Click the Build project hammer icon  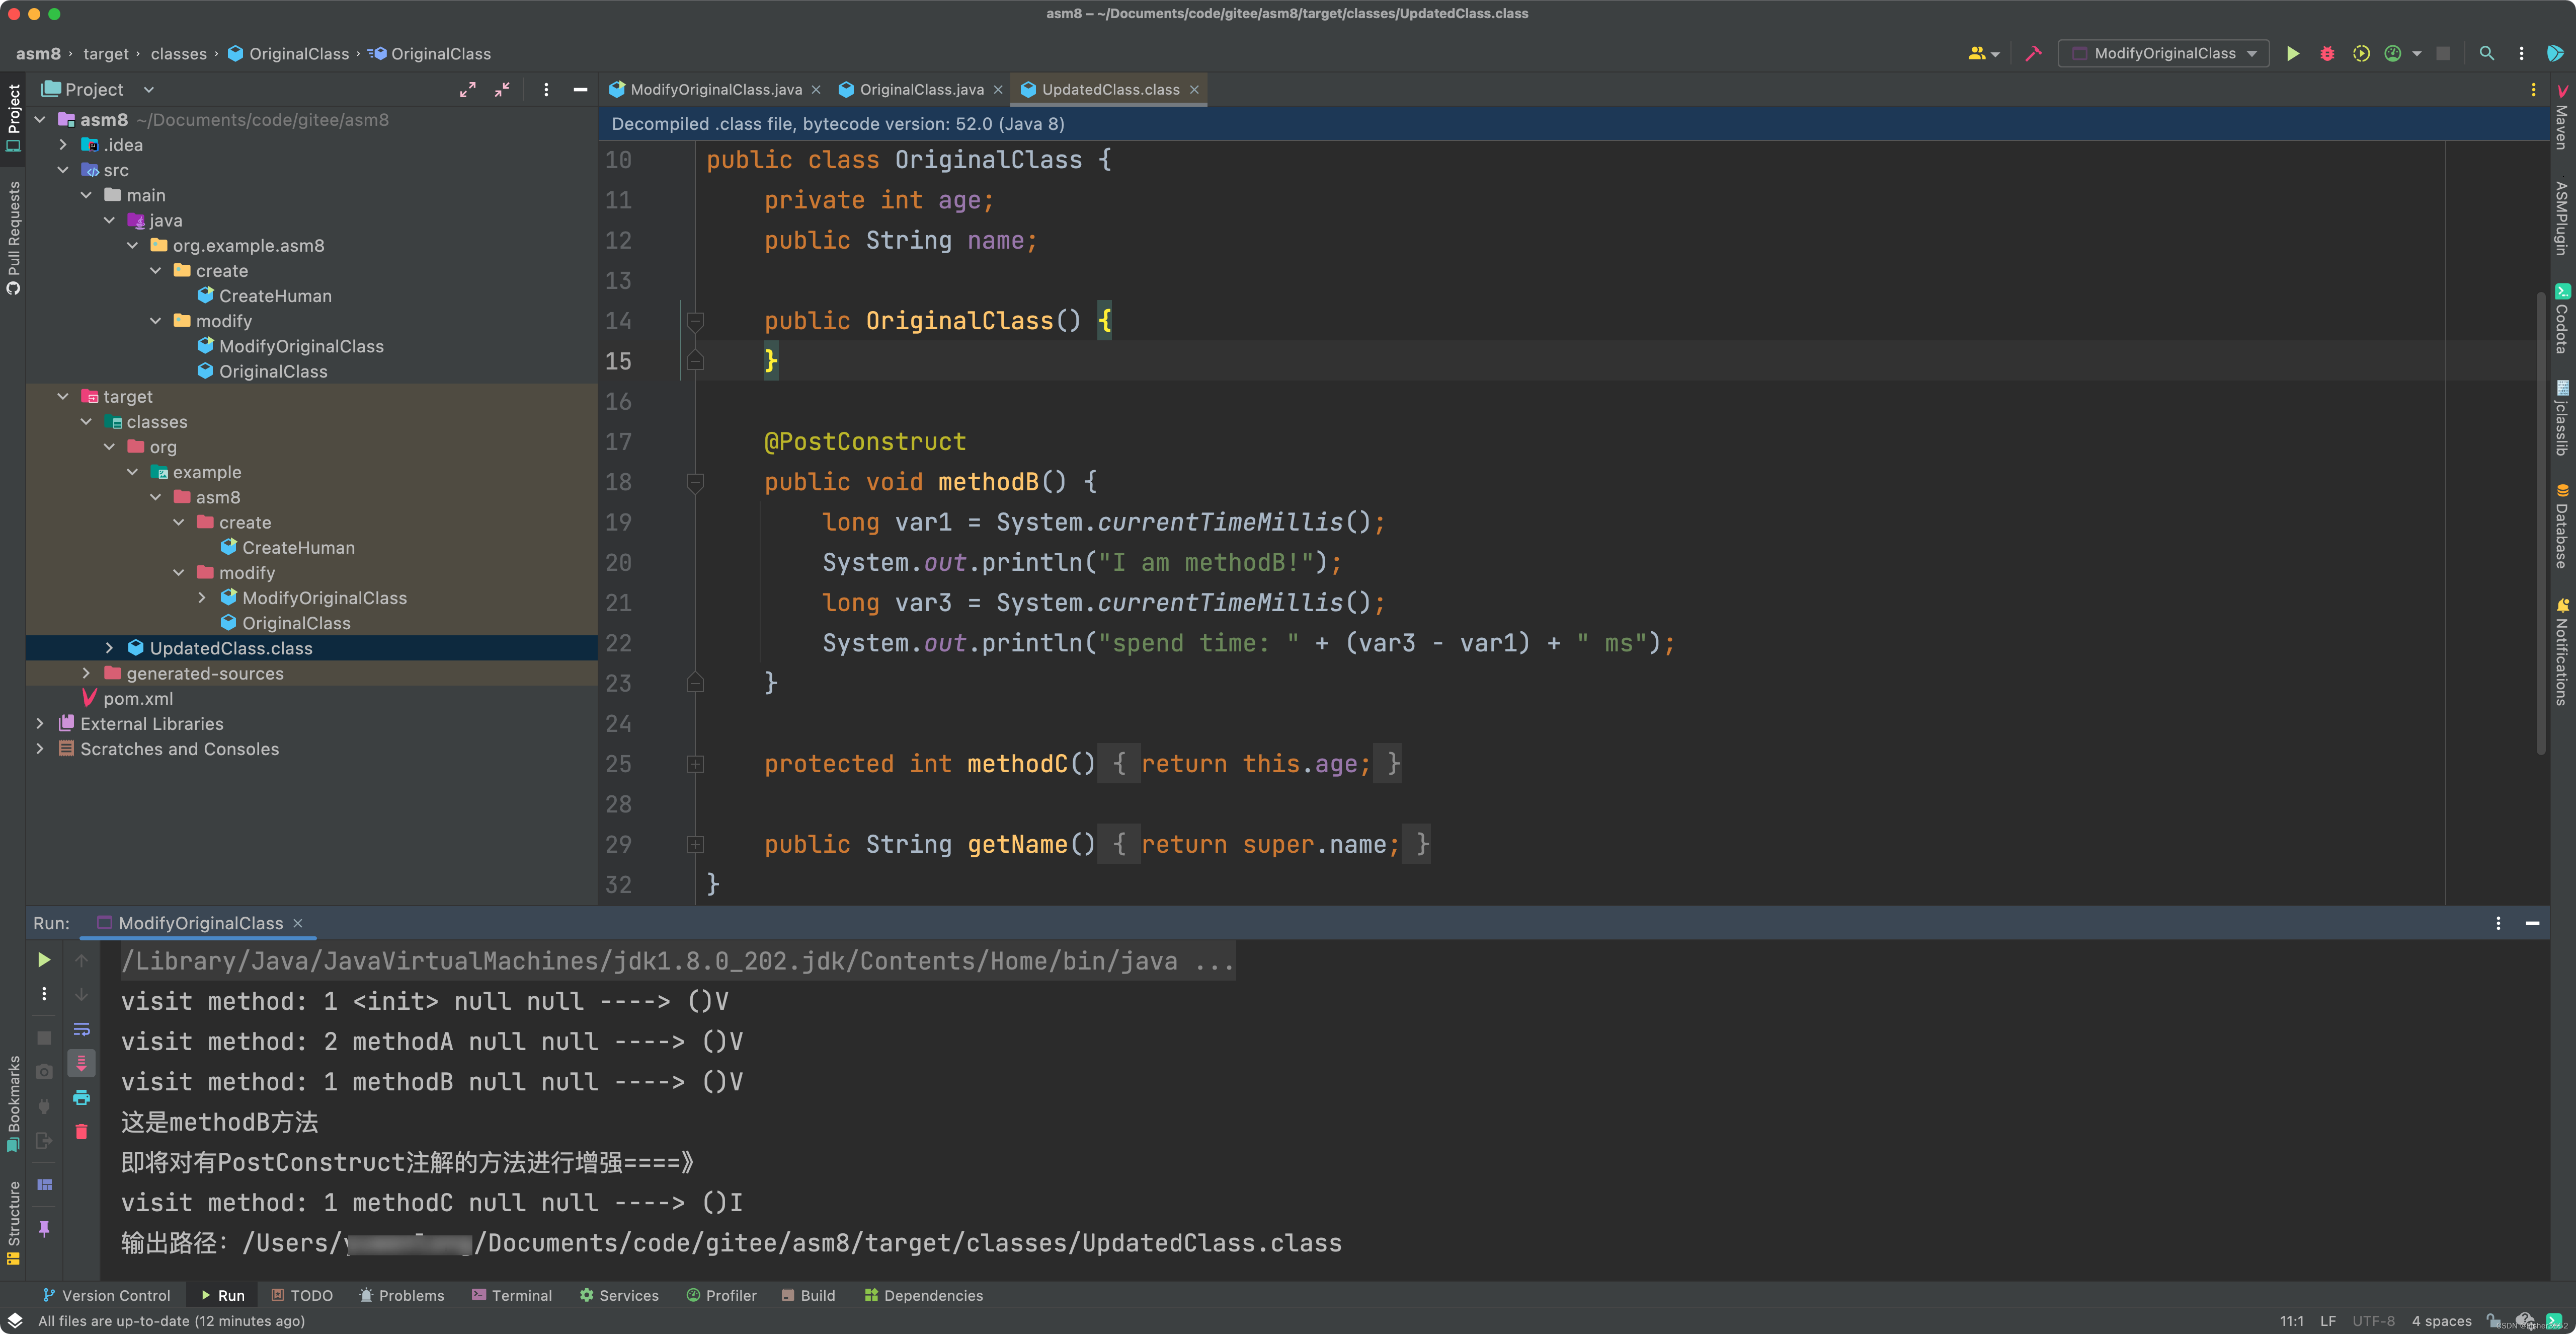2033,53
